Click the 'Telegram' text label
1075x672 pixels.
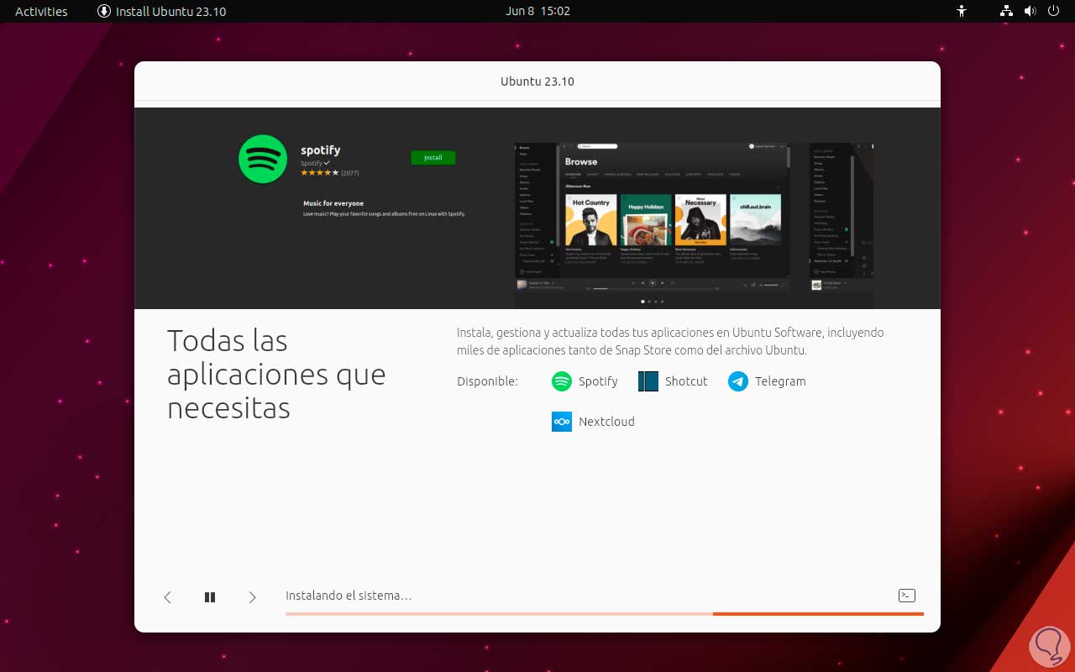[x=780, y=381]
